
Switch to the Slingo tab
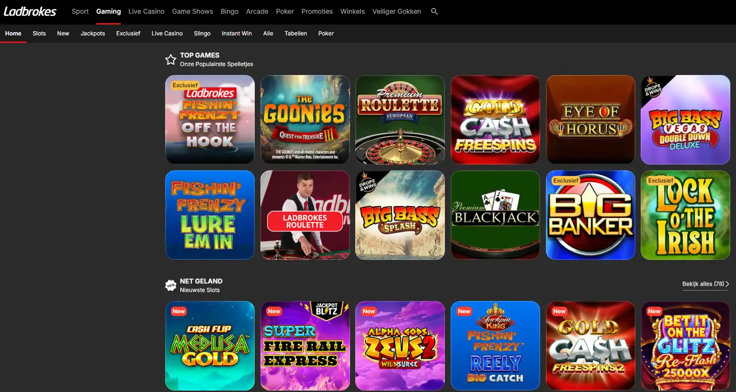click(202, 33)
